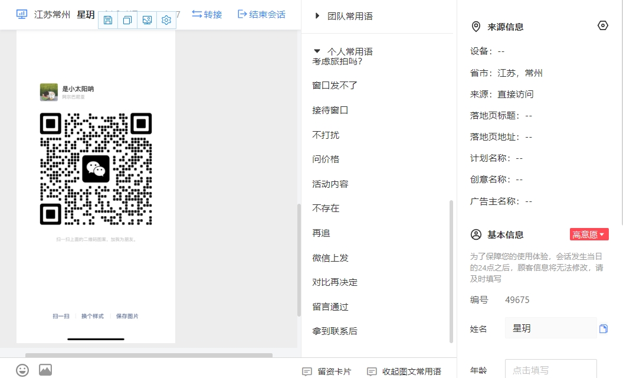Select the phrase 不打扰
Image resolution: width=623 pixels, height=378 pixels.
tap(326, 135)
